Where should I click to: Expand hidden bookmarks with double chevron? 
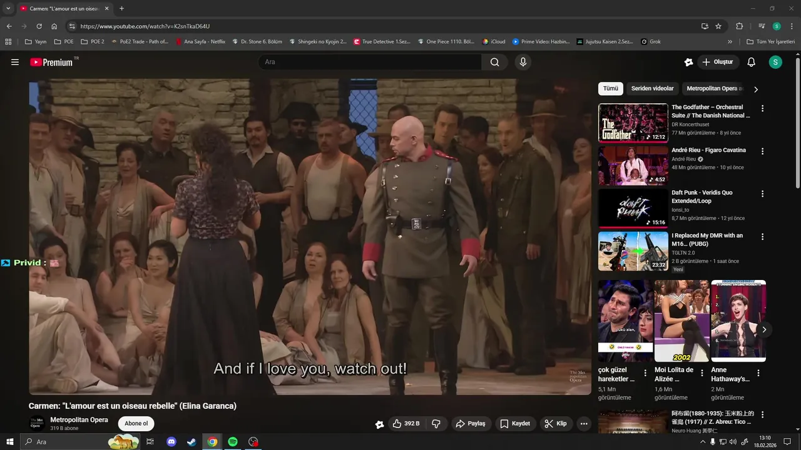730,42
